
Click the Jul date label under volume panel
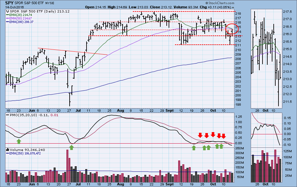78,184
